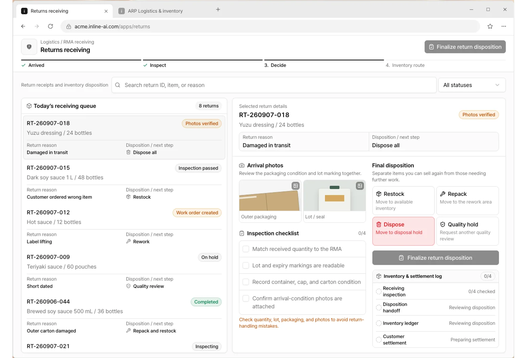527x358 pixels.
Task: Click the site lock icon in address bar
Action: click(x=69, y=27)
